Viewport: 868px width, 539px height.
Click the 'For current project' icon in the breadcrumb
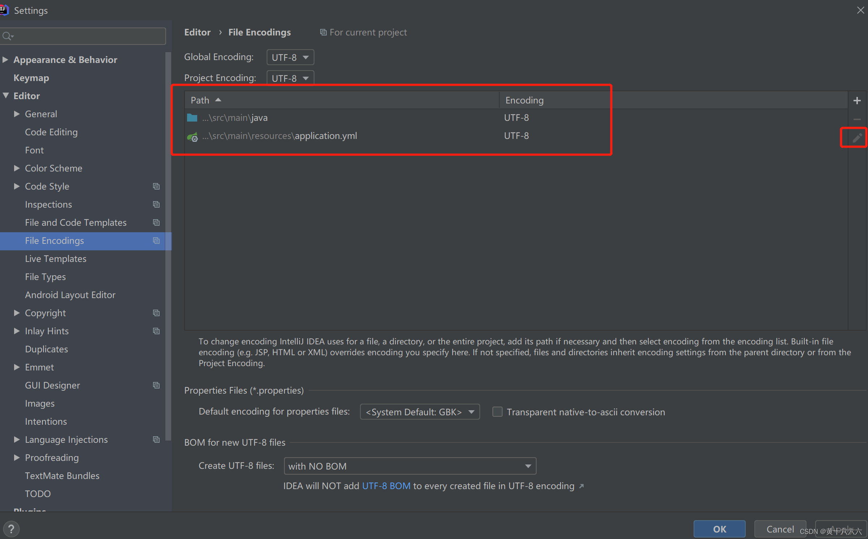coord(323,32)
